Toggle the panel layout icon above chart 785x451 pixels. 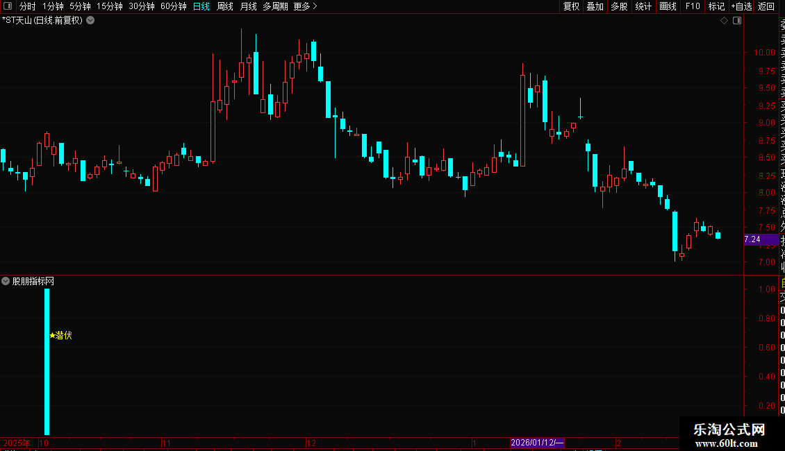click(737, 21)
